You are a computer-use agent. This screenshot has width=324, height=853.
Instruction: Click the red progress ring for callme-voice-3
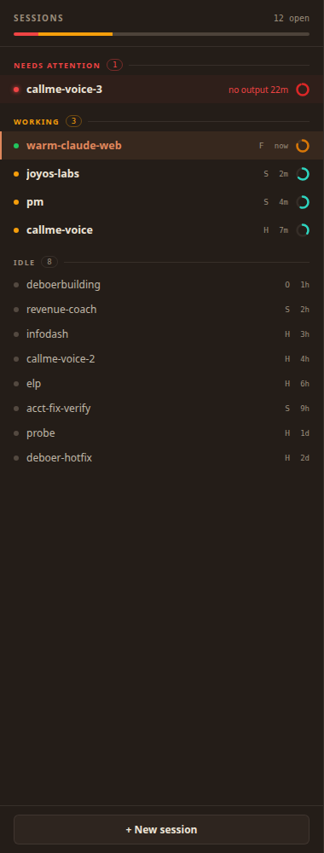coord(303,90)
